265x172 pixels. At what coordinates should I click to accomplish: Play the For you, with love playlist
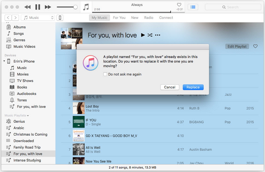pos(143,35)
